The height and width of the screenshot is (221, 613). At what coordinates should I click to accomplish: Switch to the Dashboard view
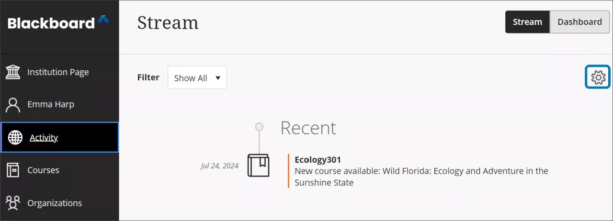point(579,22)
